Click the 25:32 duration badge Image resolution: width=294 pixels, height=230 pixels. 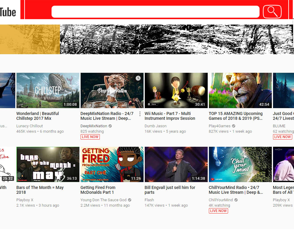pos(8,178)
